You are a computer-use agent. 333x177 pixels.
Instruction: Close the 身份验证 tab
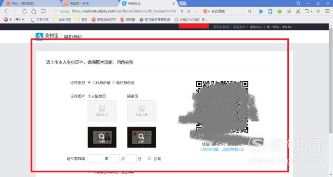click(174, 3)
